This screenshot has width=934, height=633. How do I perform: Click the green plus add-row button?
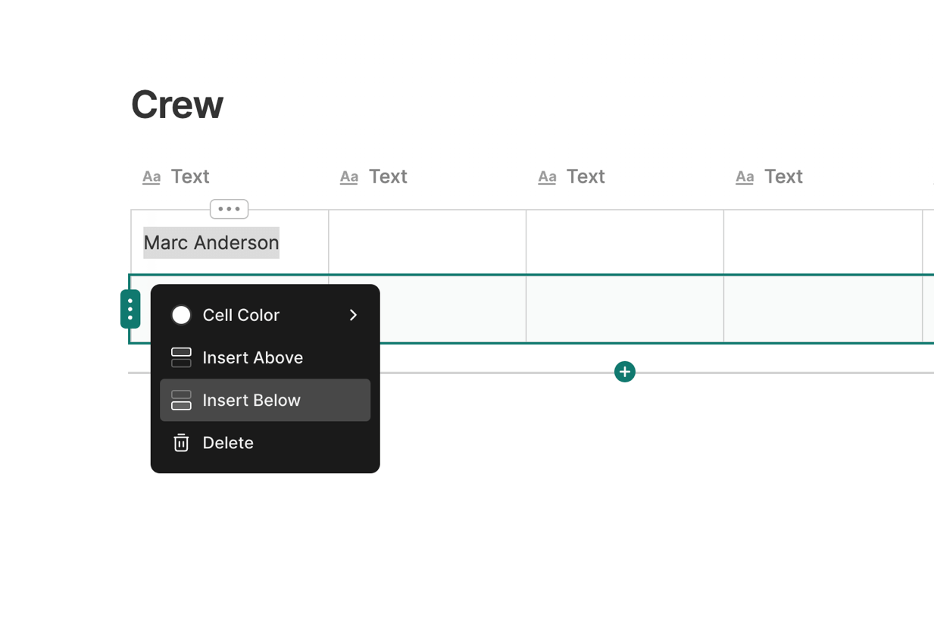[x=625, y=372]
